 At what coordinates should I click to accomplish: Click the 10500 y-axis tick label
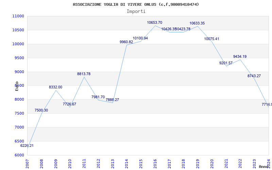click(x=18, y=30)
